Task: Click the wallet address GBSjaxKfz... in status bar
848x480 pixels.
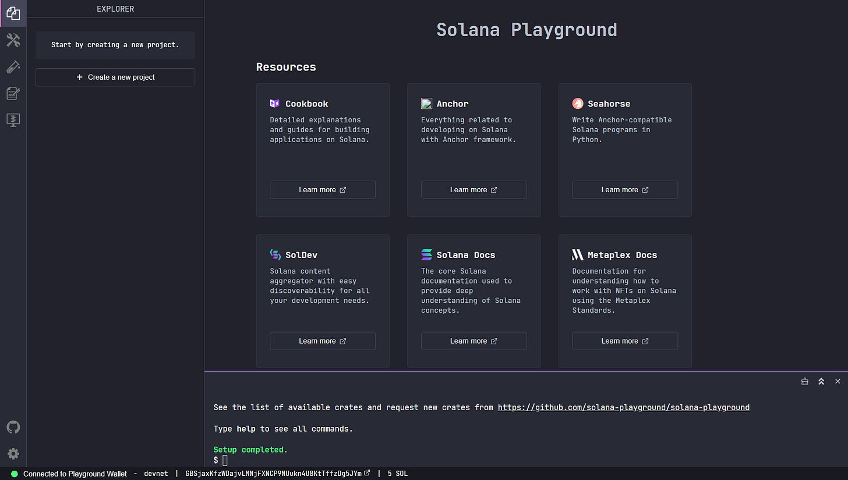Action: coord(273,474)
